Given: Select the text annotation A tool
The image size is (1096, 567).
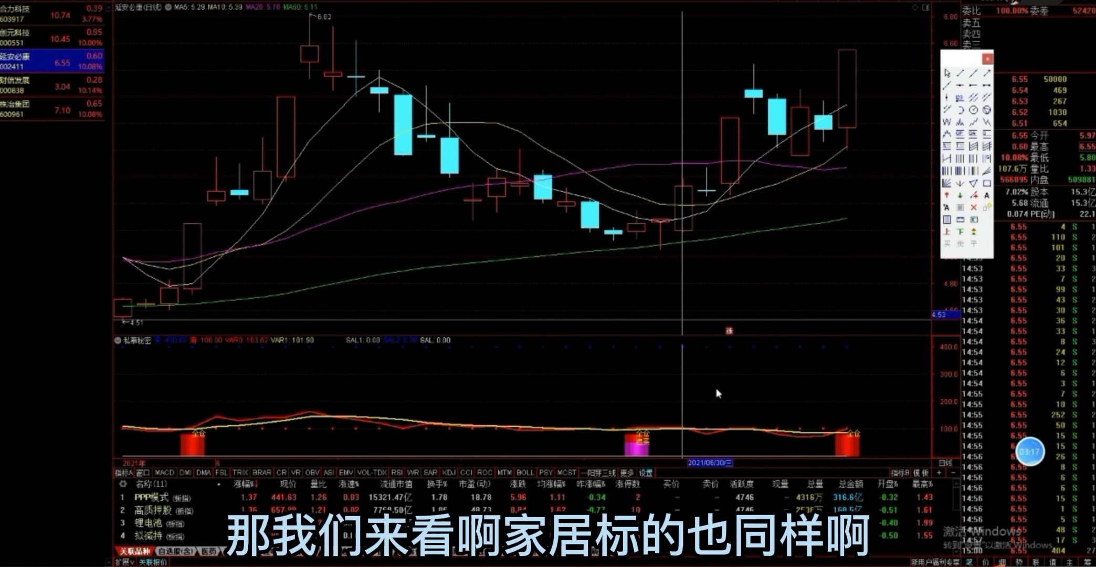Looking at the screenshot, I should [x=987, y=195].
